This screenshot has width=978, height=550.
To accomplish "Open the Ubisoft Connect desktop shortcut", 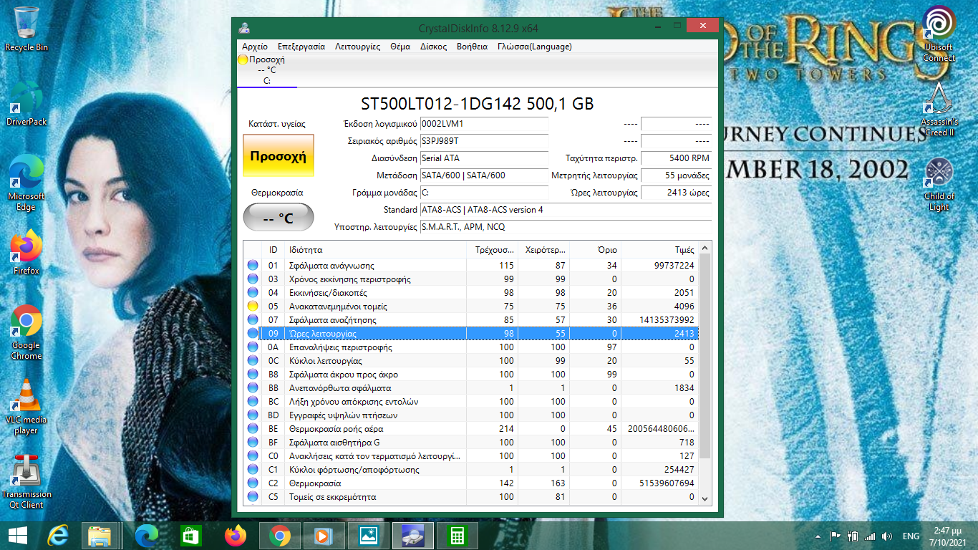I will (939, 33).
